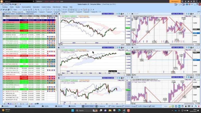The image size is (201, 113).
Task: Switch to the Weekly Energy DL layout tab
Action: [x=32, y=12]
